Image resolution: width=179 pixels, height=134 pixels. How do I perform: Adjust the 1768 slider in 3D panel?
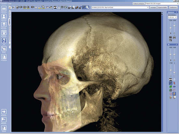(x=171, y=70)
